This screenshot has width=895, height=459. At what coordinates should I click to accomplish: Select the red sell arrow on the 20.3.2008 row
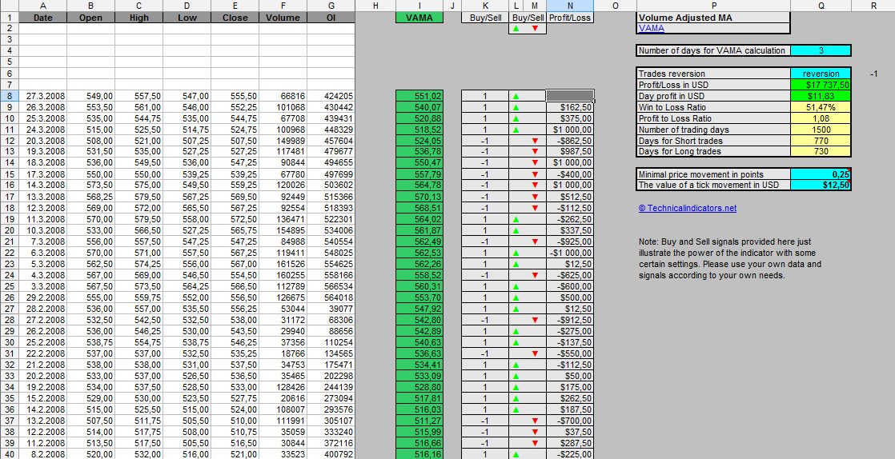[x=535, y=141]
